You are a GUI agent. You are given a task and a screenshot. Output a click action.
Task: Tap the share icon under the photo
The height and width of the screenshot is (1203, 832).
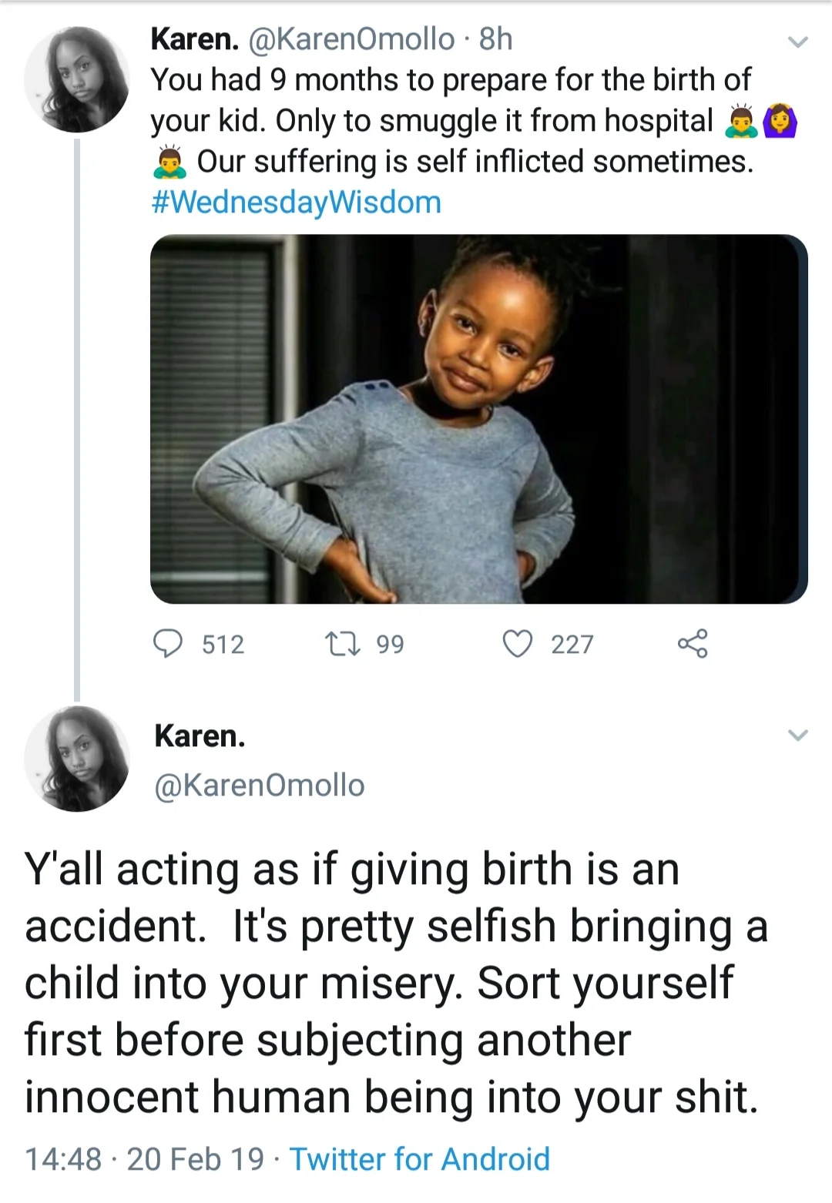click(692, 643)
